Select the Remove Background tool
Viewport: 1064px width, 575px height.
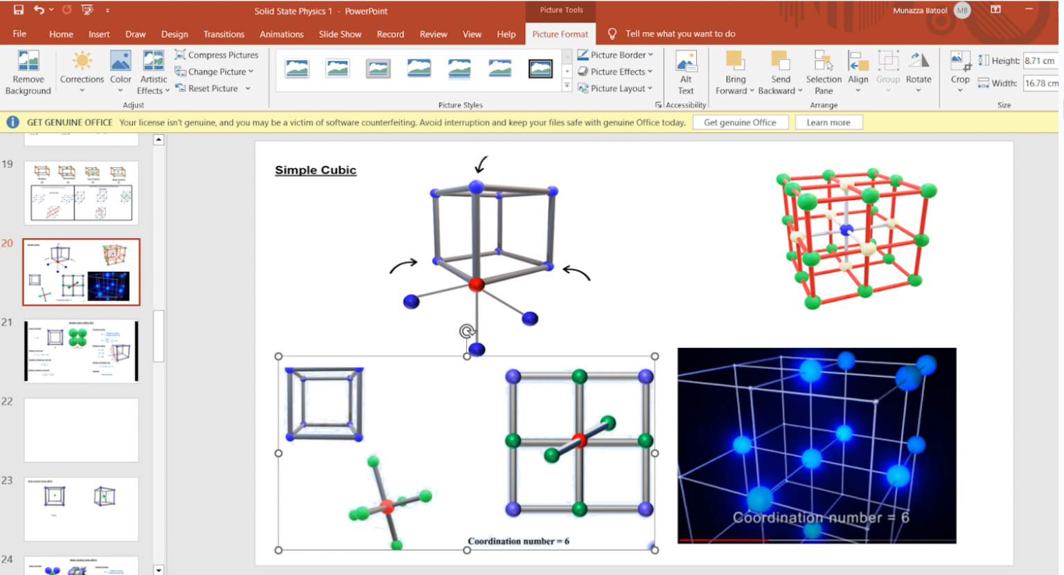(x=28, y=72)
